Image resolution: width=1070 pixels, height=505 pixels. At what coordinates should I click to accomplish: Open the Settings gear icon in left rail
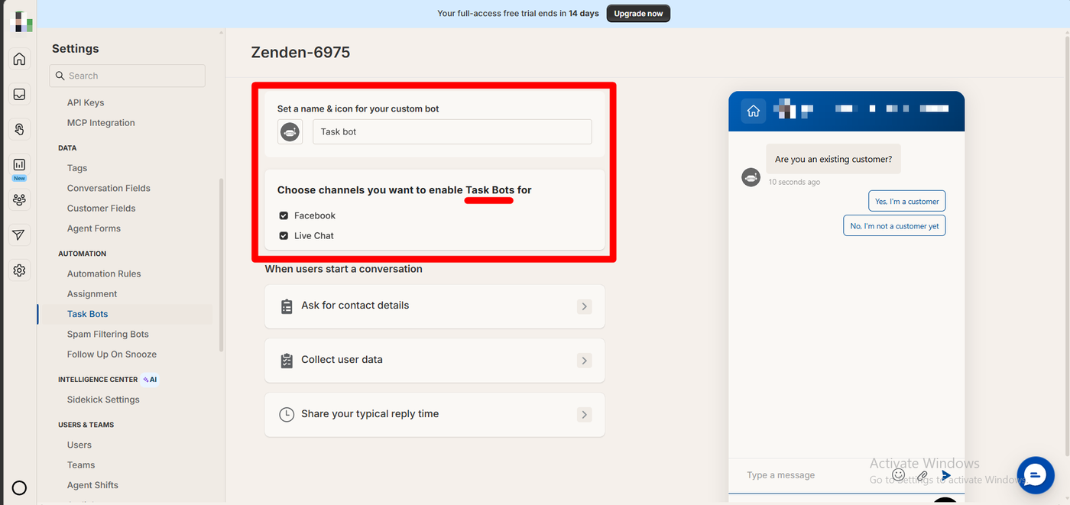click(x=19, y=270)
